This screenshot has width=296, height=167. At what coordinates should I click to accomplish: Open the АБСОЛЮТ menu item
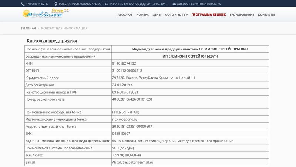(x=125, y=14)
